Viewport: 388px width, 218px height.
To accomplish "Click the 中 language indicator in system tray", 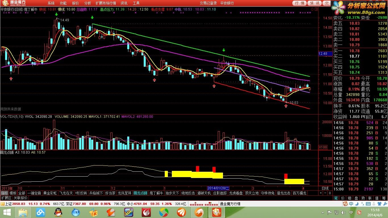I will click(x=351, y=212).
